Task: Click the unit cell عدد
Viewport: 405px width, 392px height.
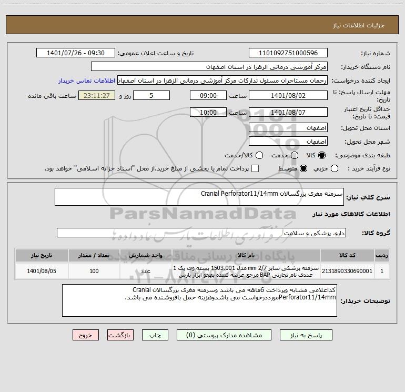Action: coord(146,271)
